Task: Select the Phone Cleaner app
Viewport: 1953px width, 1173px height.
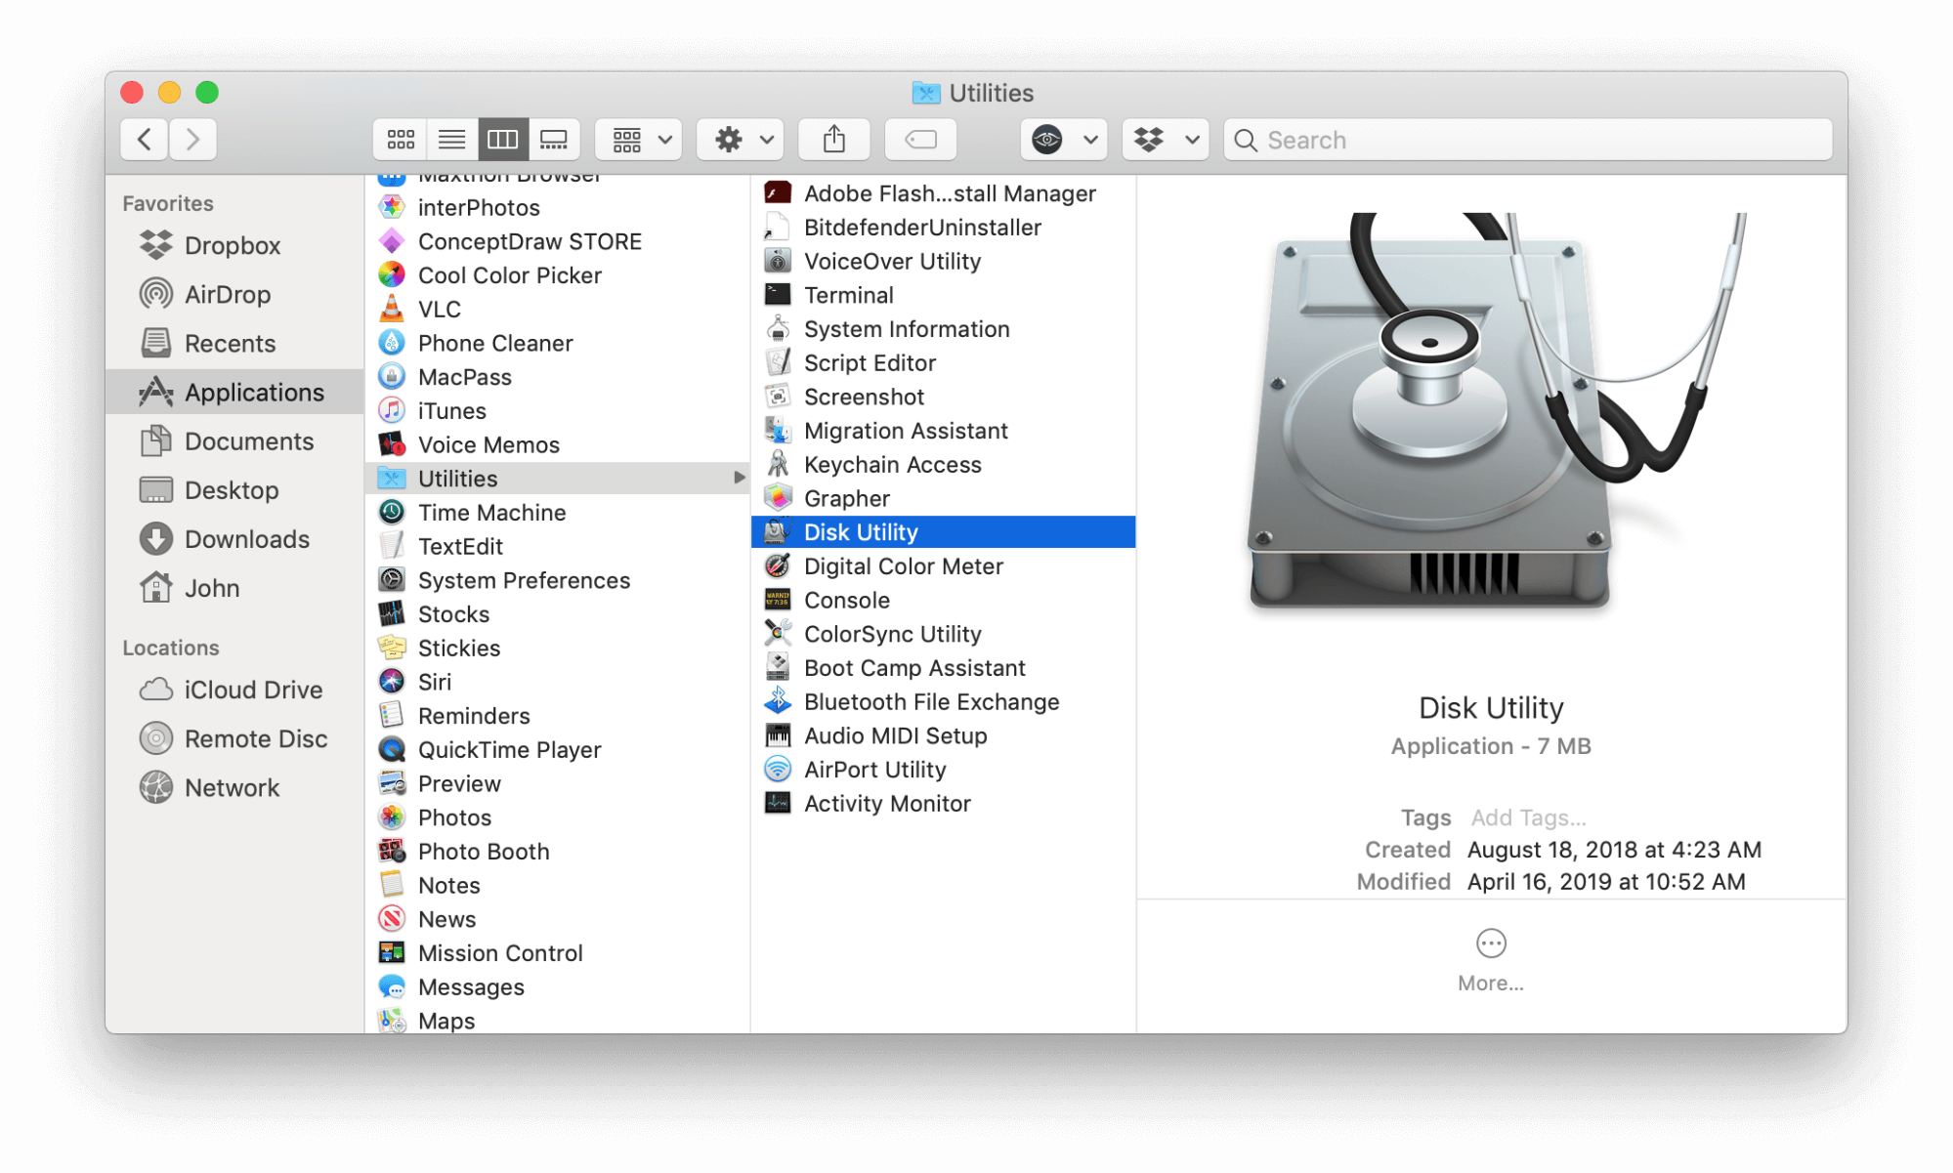Action: (556, 343)
